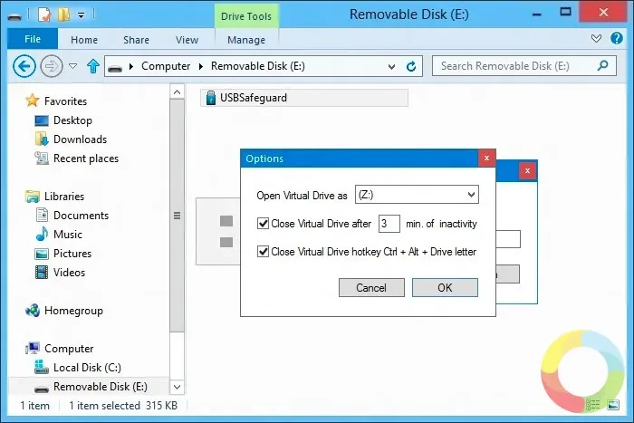Click Removable Disk (E:) in address breadcrumb
Image resolution: width=634 pixels, height=423 pixels.
pos(258,66)
